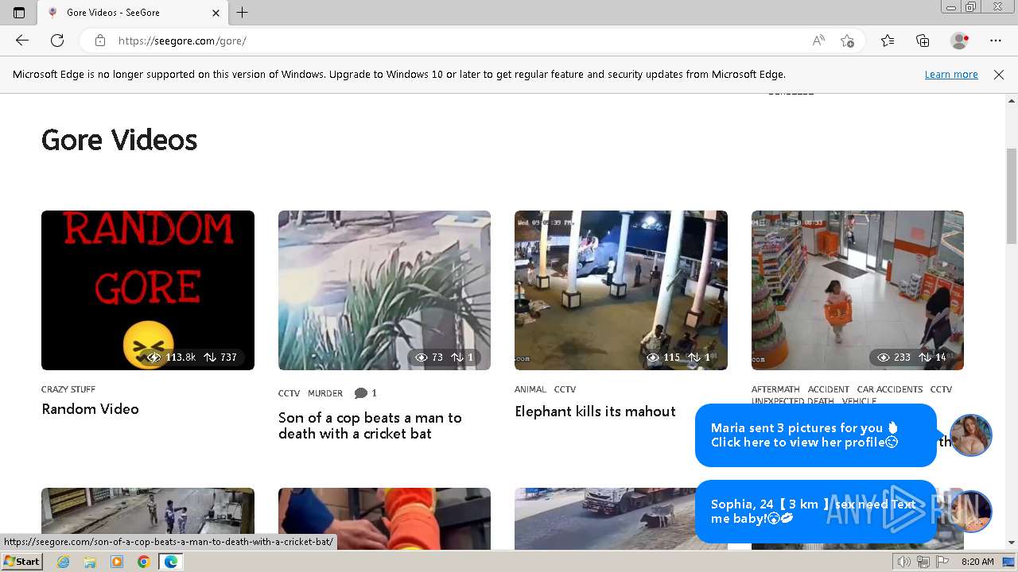1018x572 pixels.
Task: Open the volume tray icon
Action: pyautogui.click(x=904, y=562)
